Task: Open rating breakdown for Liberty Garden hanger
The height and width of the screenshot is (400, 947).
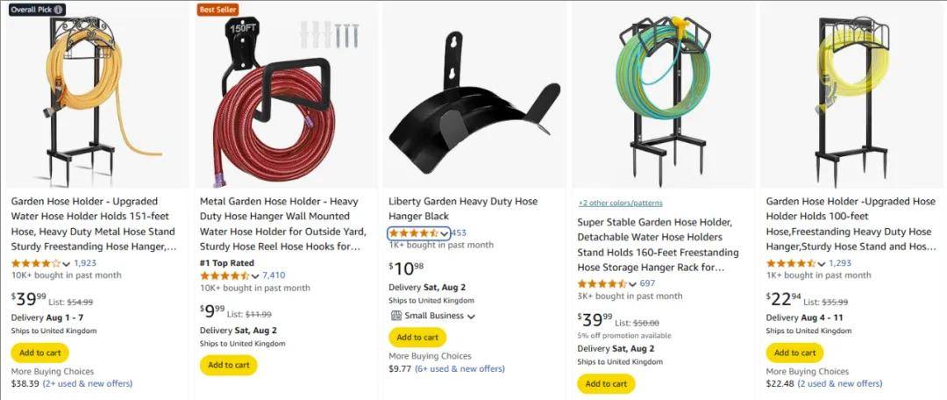Action: point(445,233)
